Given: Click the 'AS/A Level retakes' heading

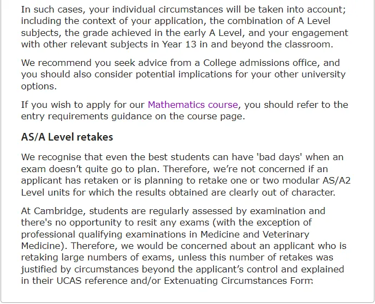Looking at the screenshot, I should [x=67, y=137].
